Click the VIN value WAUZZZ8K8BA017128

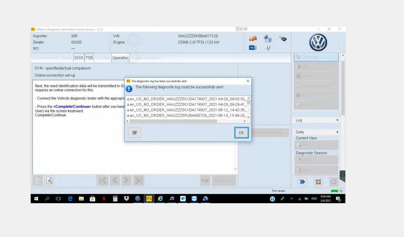[197, 36]
